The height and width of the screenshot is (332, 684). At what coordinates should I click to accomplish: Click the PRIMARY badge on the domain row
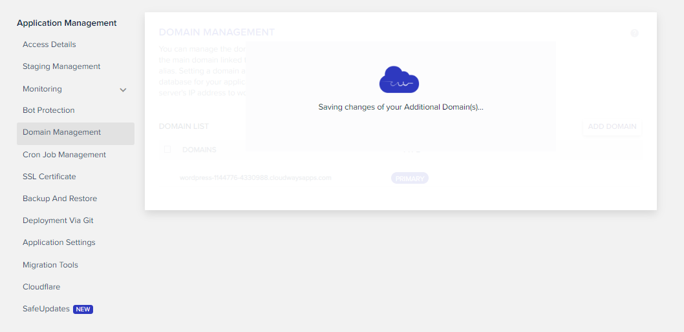pyautogui.click(x=410, y=179)
